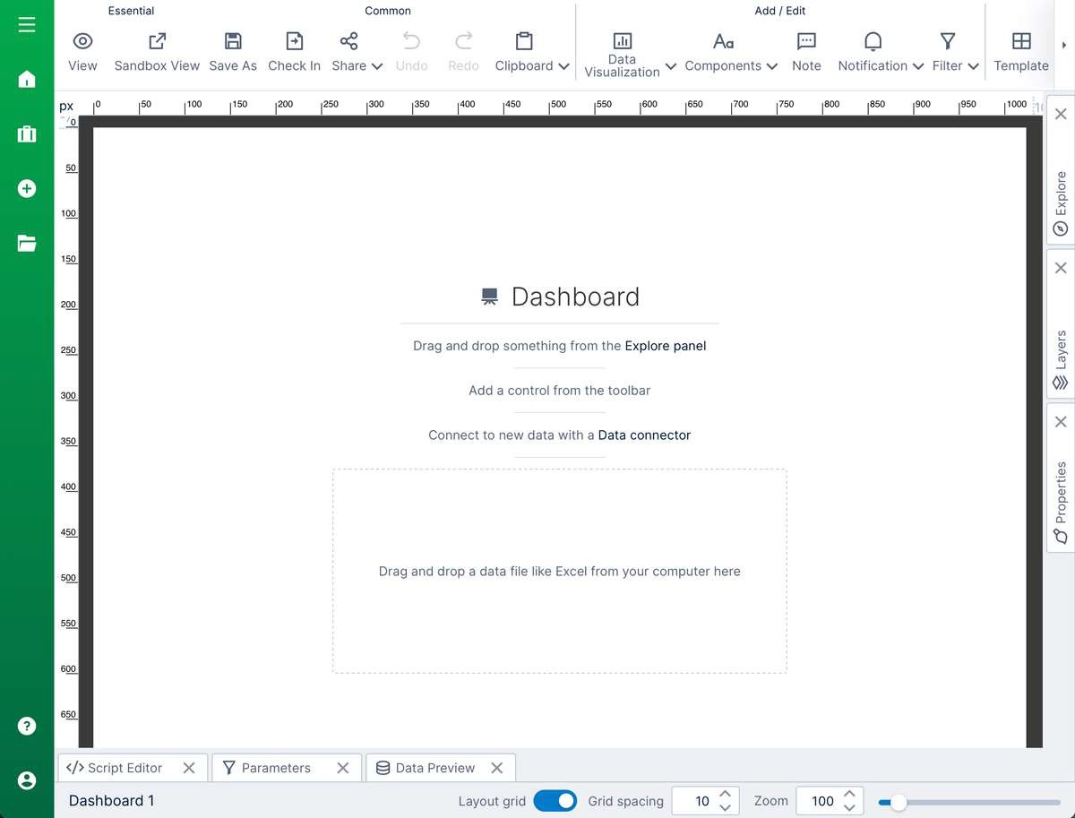Image resolution: width=1075 pixels, height=818 pixels.
Task: Click the Check In icon
Action: (x=294, y=40)
